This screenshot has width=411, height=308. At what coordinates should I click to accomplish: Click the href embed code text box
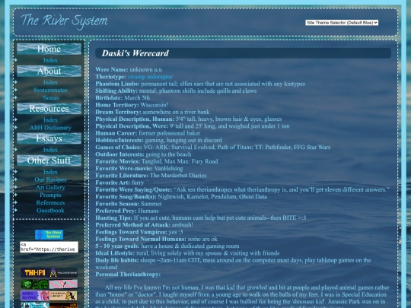tap(49, 247)
